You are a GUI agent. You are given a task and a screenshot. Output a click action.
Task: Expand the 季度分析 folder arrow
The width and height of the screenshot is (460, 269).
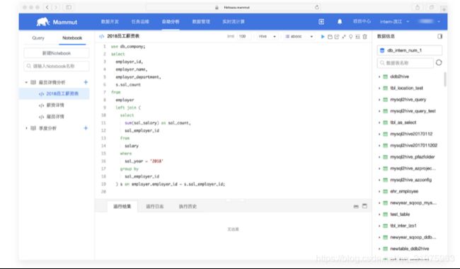(x=26, y=128)
